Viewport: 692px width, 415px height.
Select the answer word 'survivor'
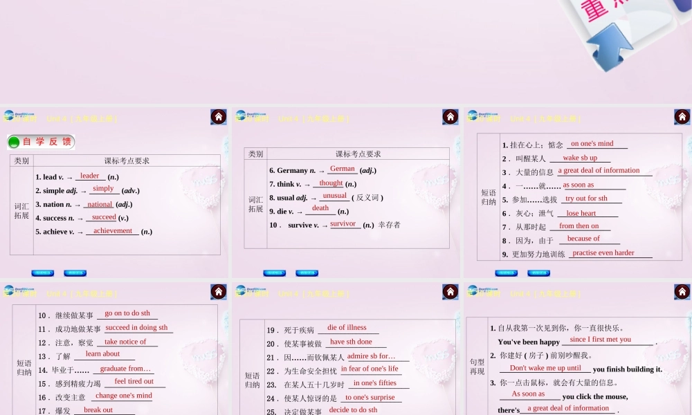coord(343,223)
